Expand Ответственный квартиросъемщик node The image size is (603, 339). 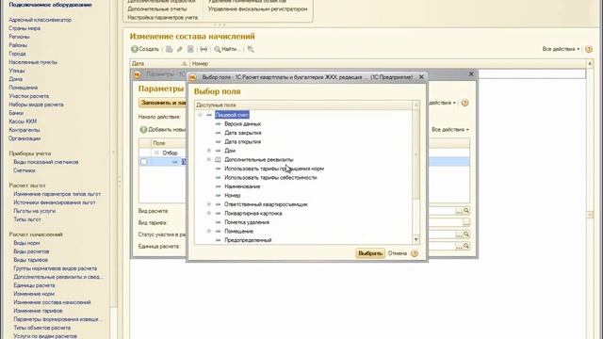pyautogui.click(x=209, y=204)
